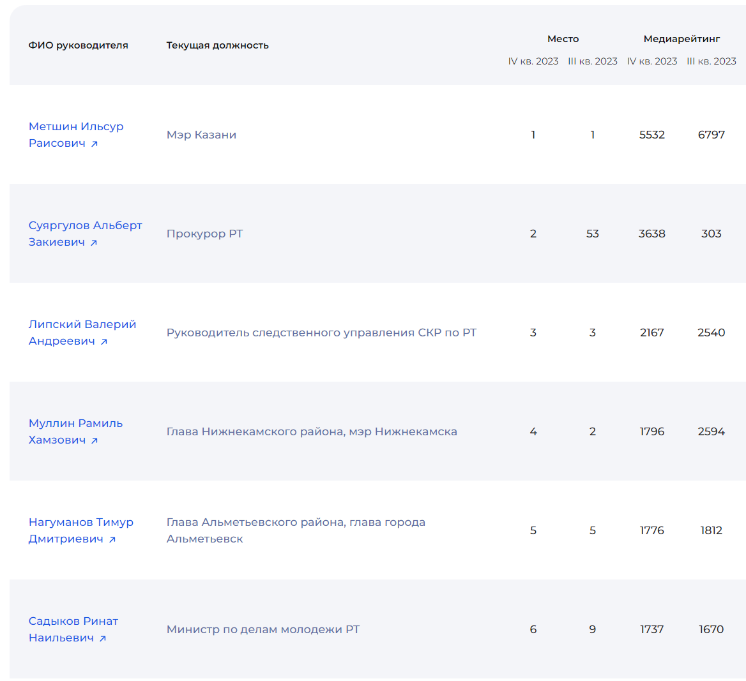Click IV кв. 2023 subheader under Место
746x681 pixels.
tap(533, 61)
